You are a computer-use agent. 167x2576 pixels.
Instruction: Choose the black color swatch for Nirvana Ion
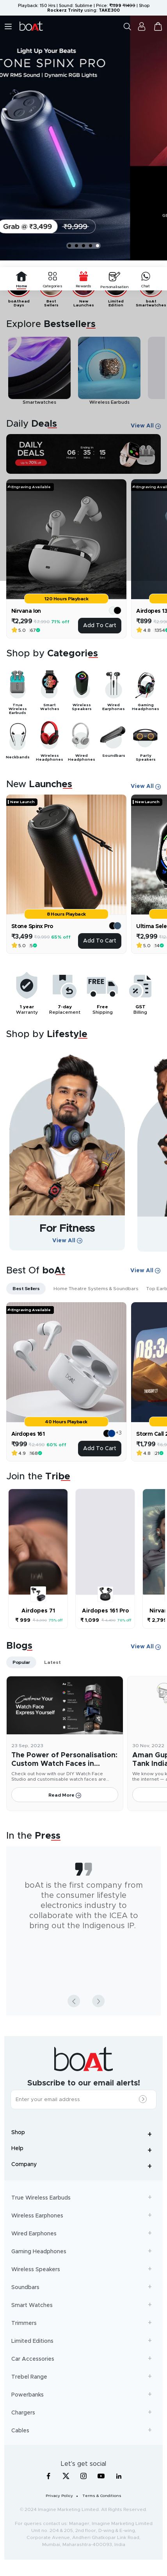click(117, 610)
